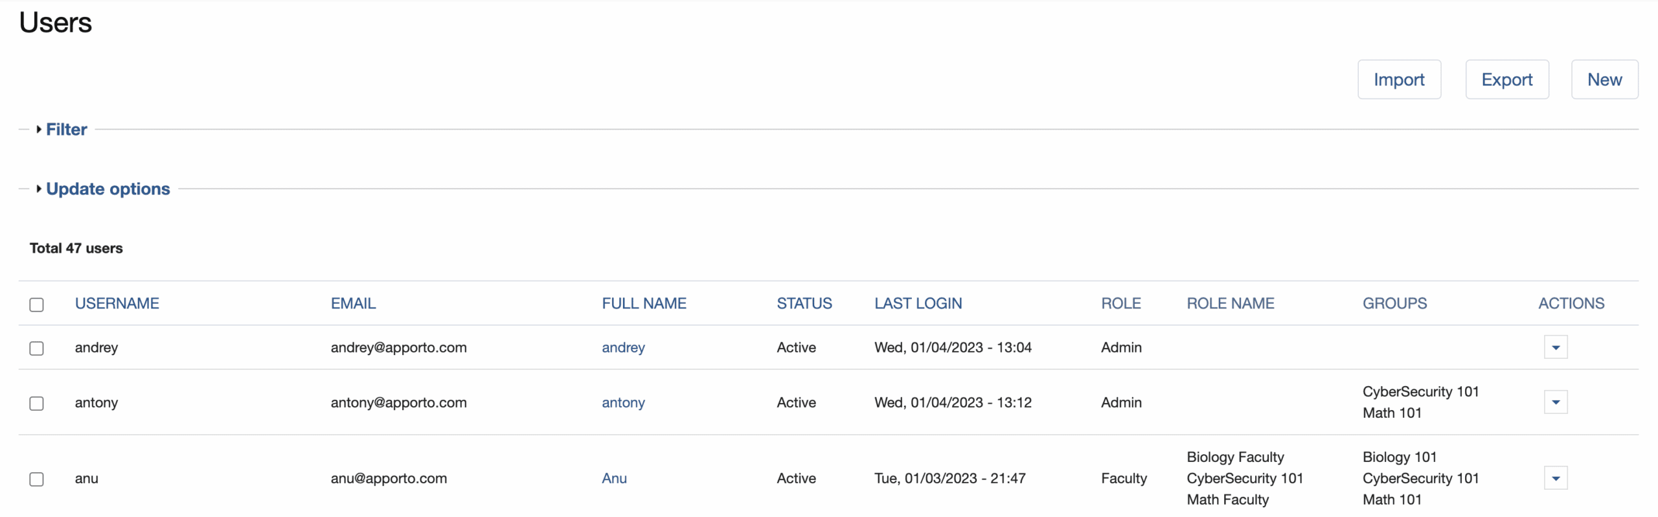Select the antony row checkbox
Image resolution: width=1658 pixels, height=517 pixels.
pos(37,404)
